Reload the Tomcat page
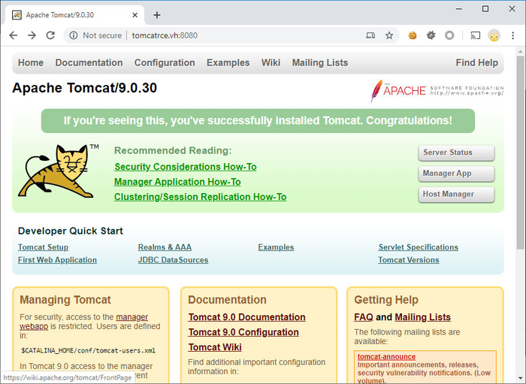This screenshot has height=384, width=526. coord(50,35)
